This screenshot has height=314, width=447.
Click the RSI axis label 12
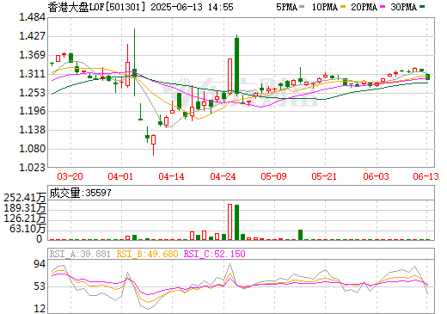coord(40,309)
